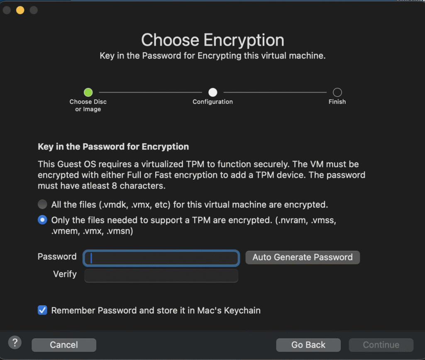The width and height of the screenshot is (425, 360).
Task: Select 'Only the files needed' TPM option
Action: [x=42, y=220]
